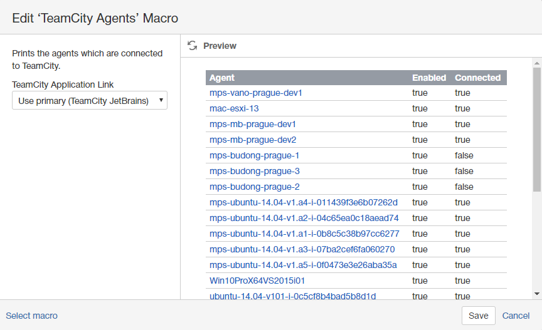Click the Cancel link
This screenshot has height=330, width=542.
tap(516, 316)
